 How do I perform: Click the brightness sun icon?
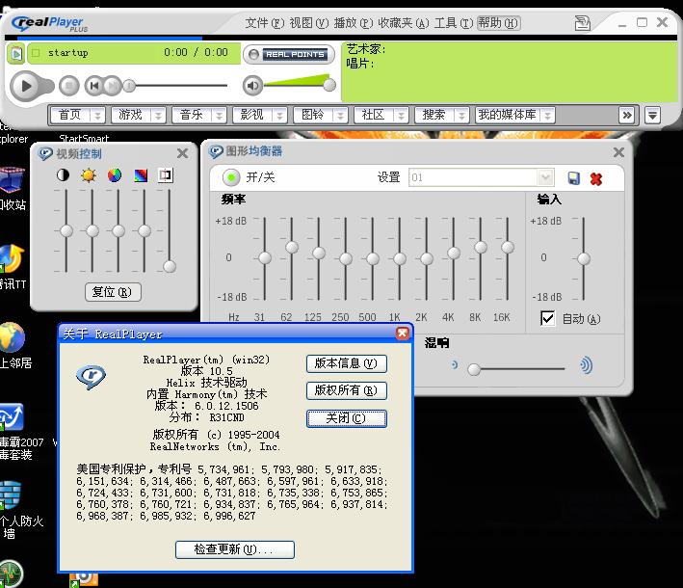(90, 175)
